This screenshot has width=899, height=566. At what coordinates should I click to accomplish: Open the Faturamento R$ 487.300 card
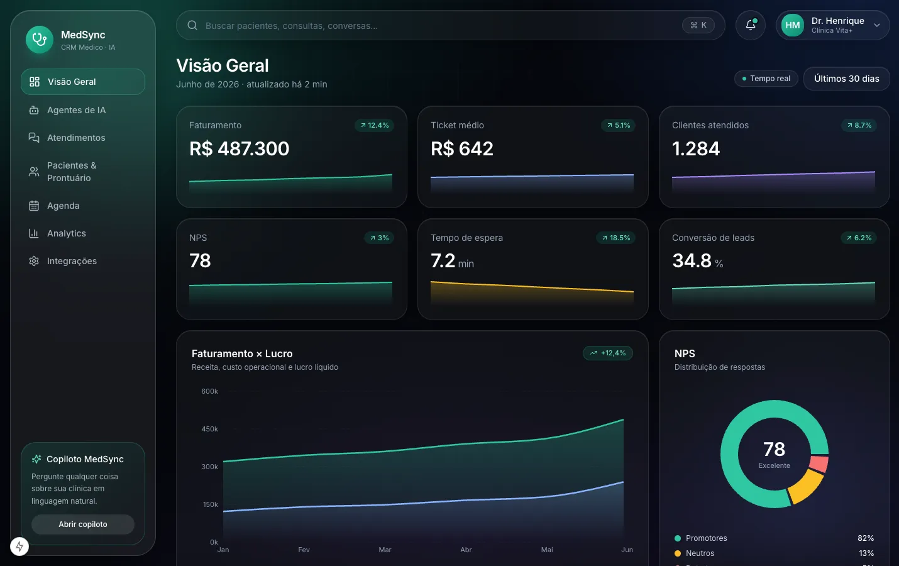pos(292,157)
